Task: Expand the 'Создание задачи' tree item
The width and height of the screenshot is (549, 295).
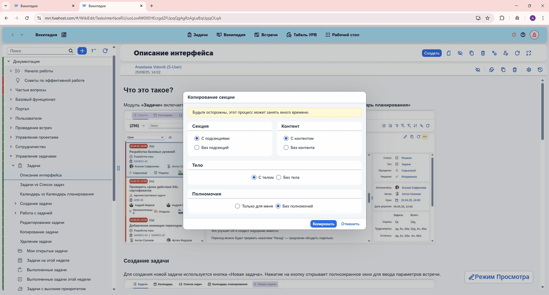Action: (15, 204)
